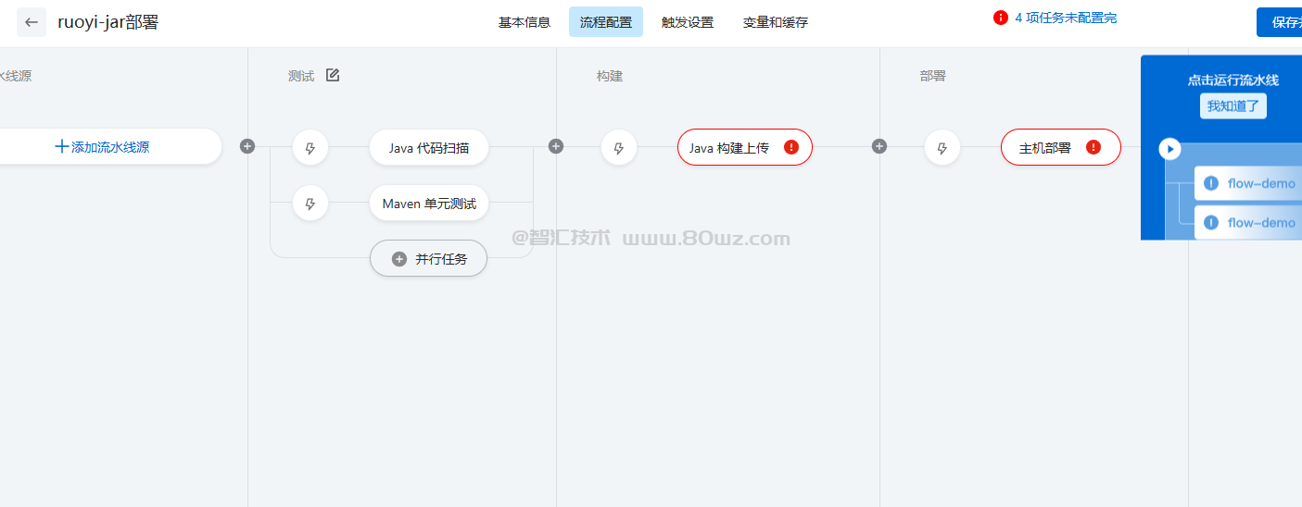Add a stage via plus before 构建

pyautogui.click(x=556, y=146)
